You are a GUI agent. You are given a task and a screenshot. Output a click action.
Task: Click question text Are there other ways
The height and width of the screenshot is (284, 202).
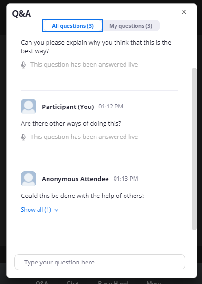coord(71,124)
